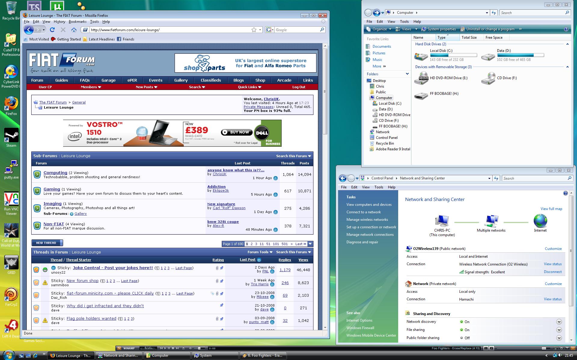The height and width of the screenshot is (360, 577).
Task: Open System properties toolbar button
Action: tap(438, 29)
